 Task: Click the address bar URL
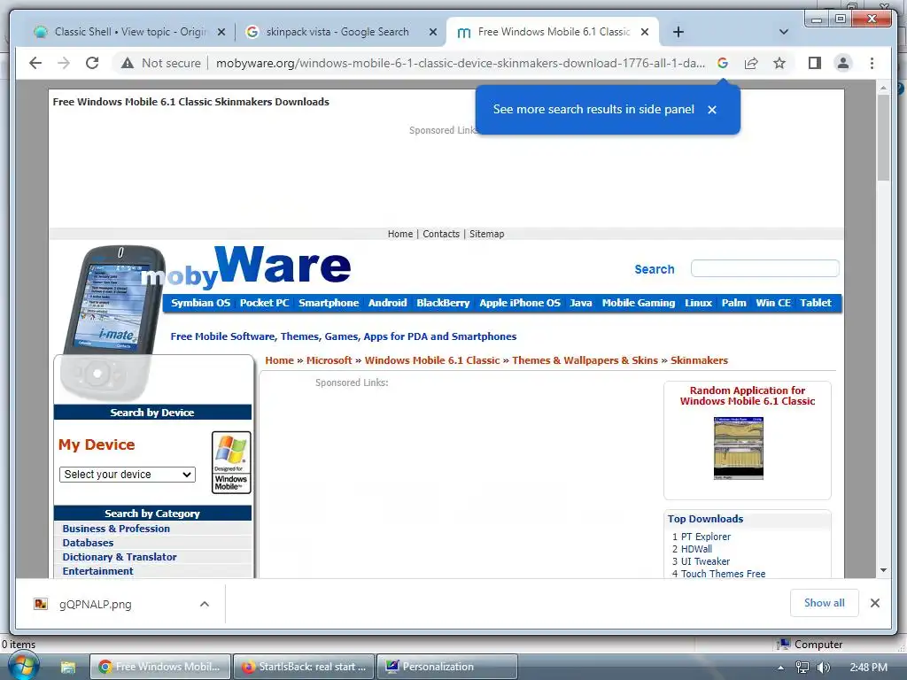460,63
